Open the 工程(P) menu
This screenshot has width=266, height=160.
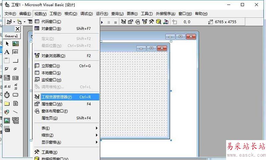[56, 14]
